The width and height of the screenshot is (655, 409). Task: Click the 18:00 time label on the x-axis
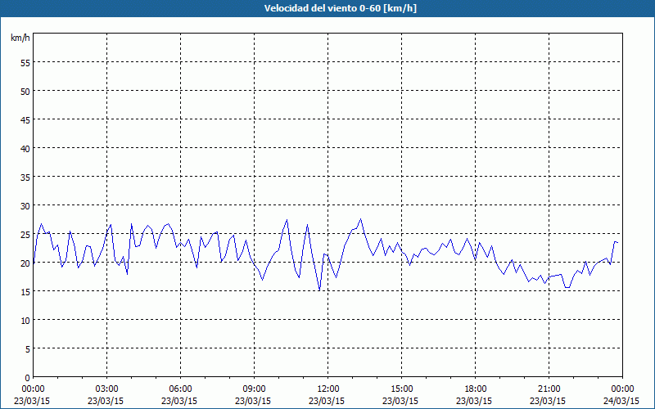tap(475, 389)
